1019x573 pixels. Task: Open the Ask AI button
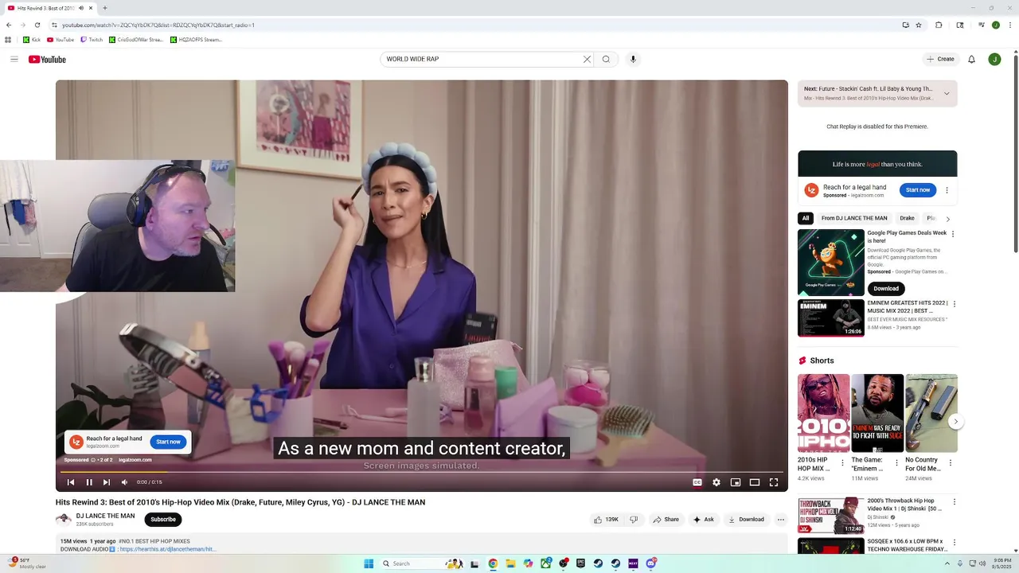click(703, 520)
